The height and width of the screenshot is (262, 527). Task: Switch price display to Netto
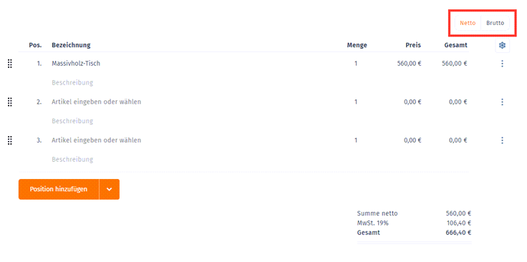468,23
